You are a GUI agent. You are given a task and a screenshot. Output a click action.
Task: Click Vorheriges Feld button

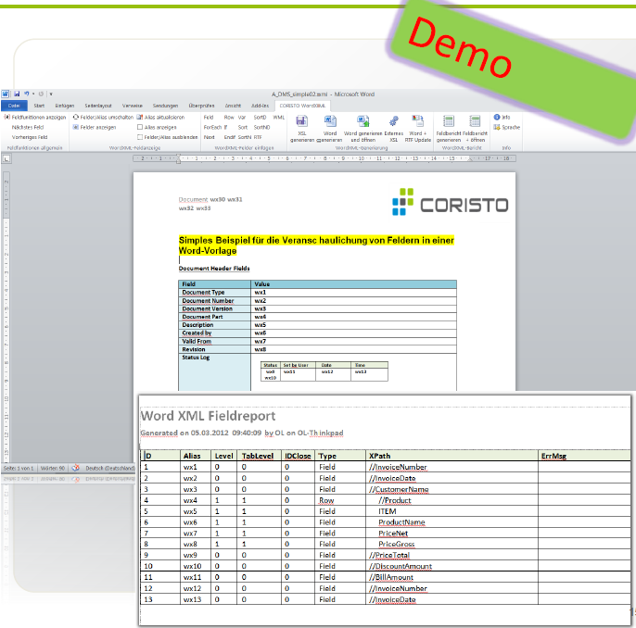click(x=30, y=137)
